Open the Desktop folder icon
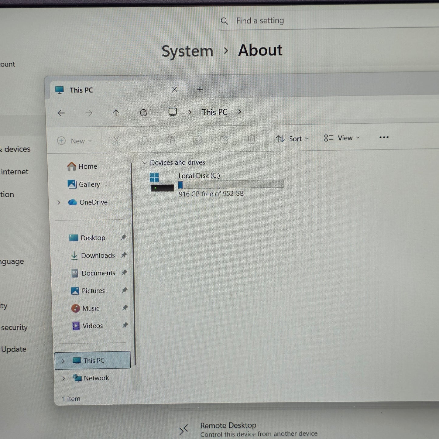Image resolution: width=439 pixels, height=439 pixels. pyautogui.click(x=74, y=238)
